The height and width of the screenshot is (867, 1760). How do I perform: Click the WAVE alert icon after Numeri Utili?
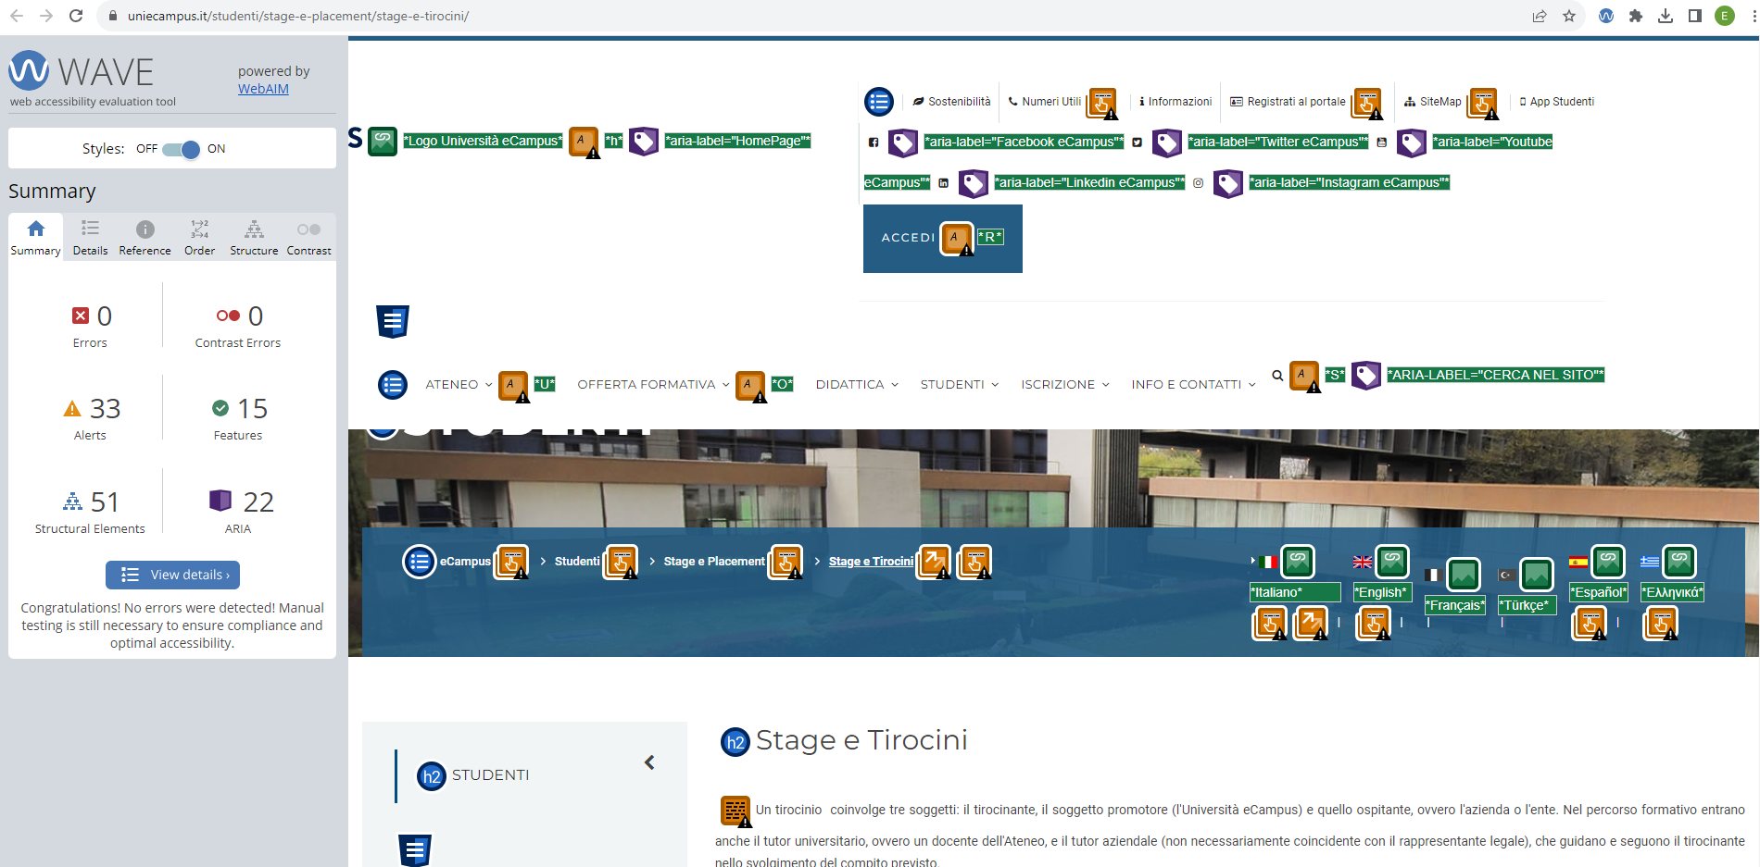click(x=1102, y=104)
